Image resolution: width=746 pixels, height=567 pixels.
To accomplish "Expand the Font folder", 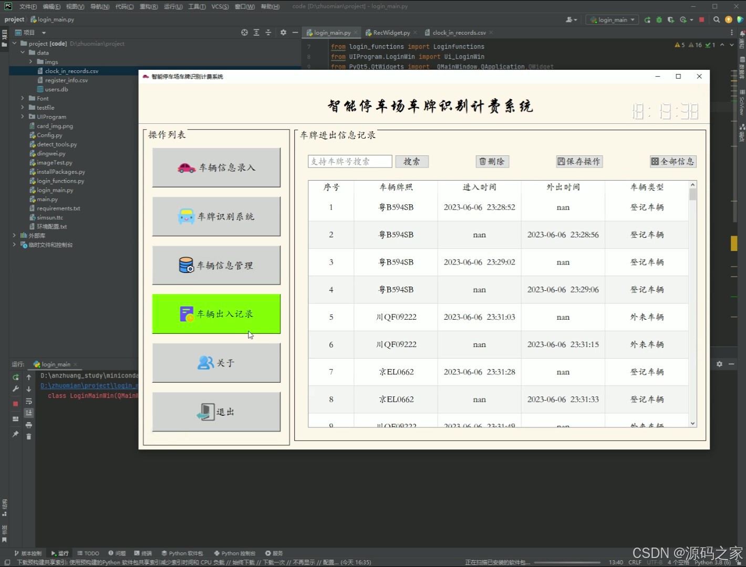I will click(x=23, y=98).
